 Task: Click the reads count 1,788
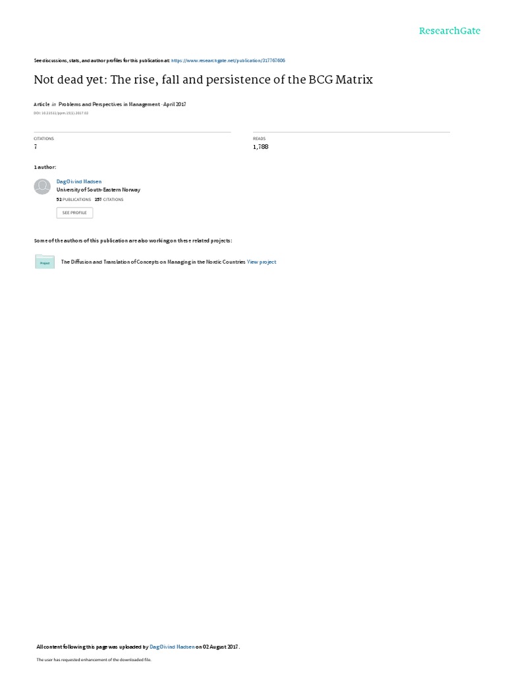[x=261, y=147]
